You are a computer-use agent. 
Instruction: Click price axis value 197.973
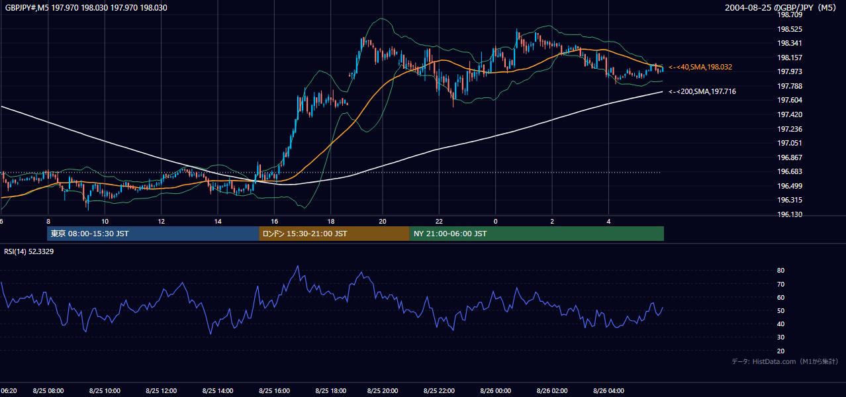[x=790, y=72]
